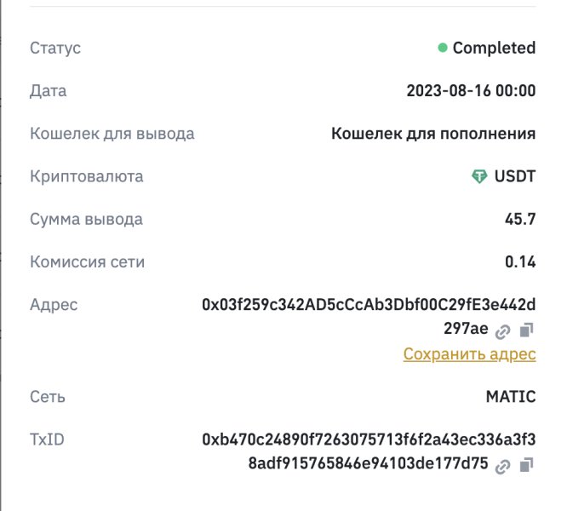The image size is (567, 511).
Task: Click the Completed status text
Action: point(494,49)
